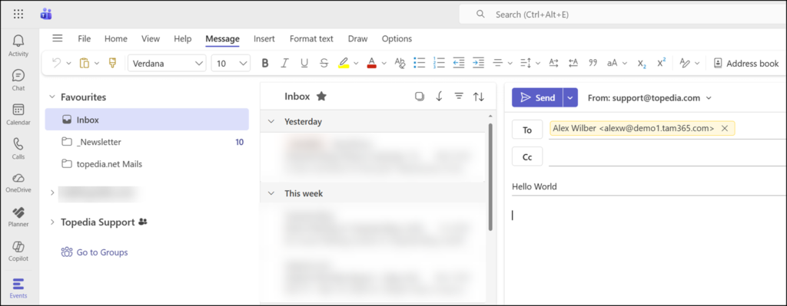The height and width of the screenshot is (306, 787).
Task: Toggle numbered list
Action: (x=439, y=63)
